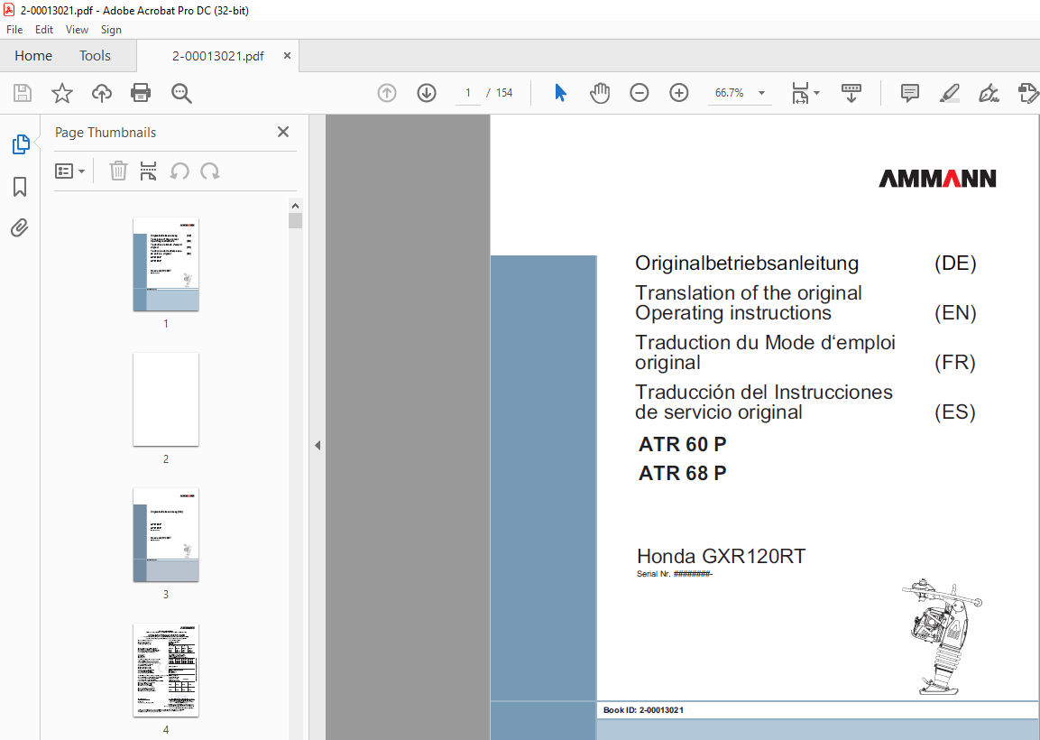Select page 3 thumbnail

tap(166, 535)
